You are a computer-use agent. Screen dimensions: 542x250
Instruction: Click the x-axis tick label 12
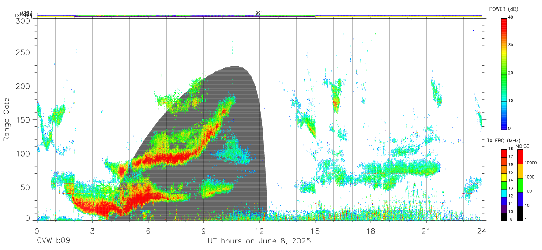pos(260,231)
